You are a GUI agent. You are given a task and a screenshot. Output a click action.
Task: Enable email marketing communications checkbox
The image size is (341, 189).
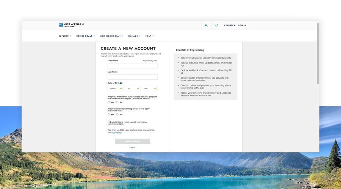click(x=109, y=122)
